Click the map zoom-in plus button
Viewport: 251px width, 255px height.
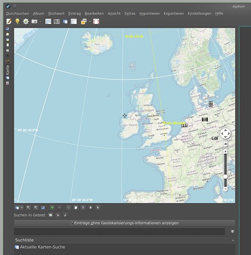(x=225, y=151)
